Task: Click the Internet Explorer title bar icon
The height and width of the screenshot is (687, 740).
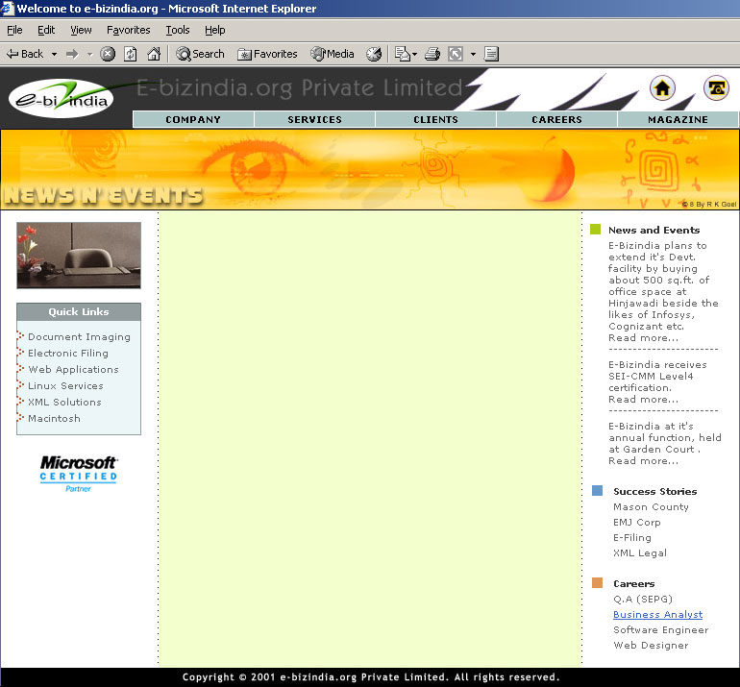Action: pos(7,8)
